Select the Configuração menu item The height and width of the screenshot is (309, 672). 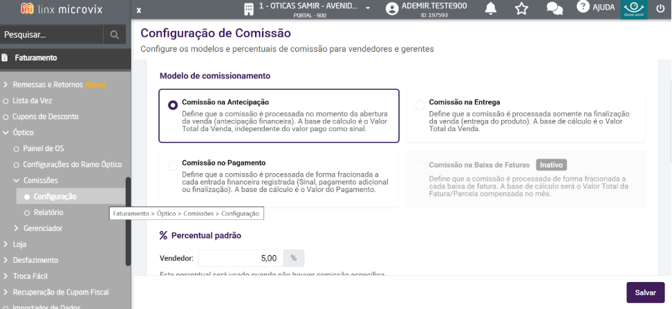[x=71, y=196]
